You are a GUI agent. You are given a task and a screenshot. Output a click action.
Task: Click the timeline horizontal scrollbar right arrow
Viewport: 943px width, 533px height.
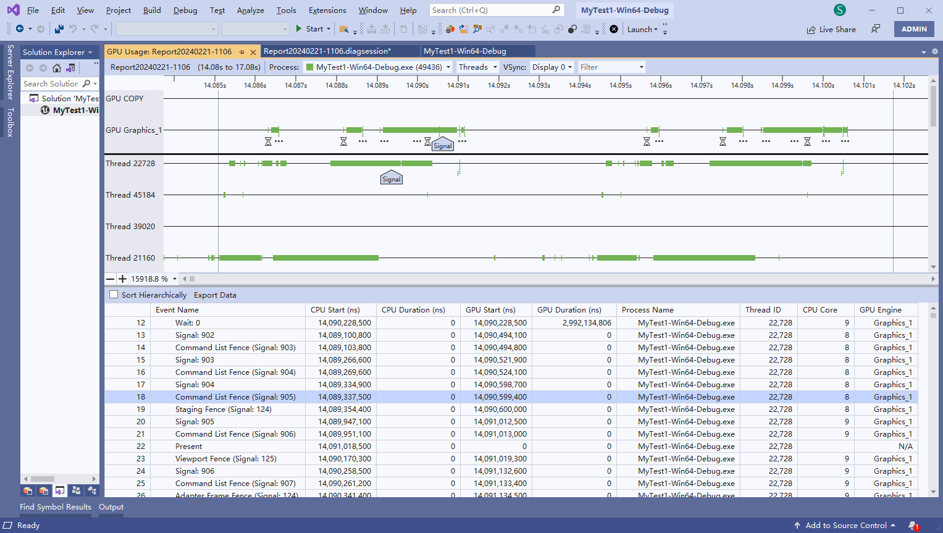(933, 279)
